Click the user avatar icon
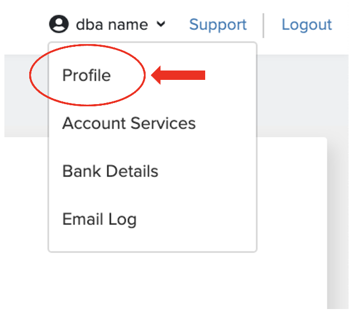 pos(59,24)
